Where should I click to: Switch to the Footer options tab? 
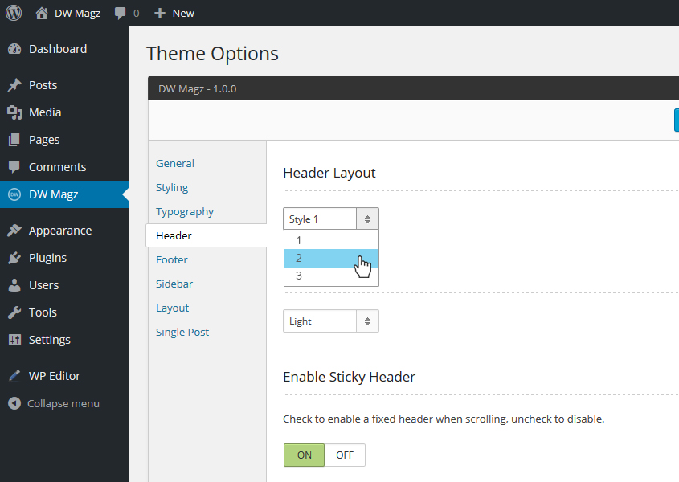(171, 259)
